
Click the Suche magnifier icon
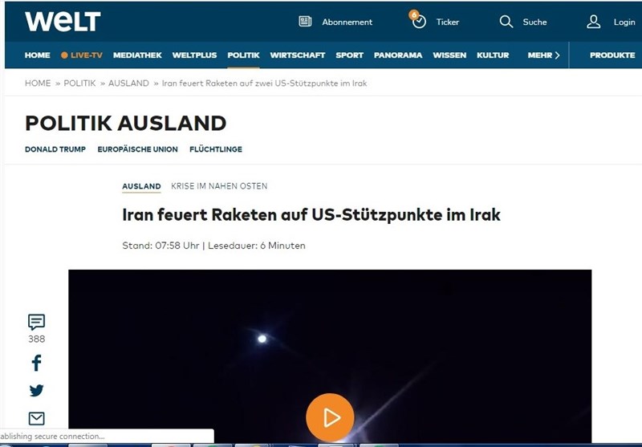point(506,22)
